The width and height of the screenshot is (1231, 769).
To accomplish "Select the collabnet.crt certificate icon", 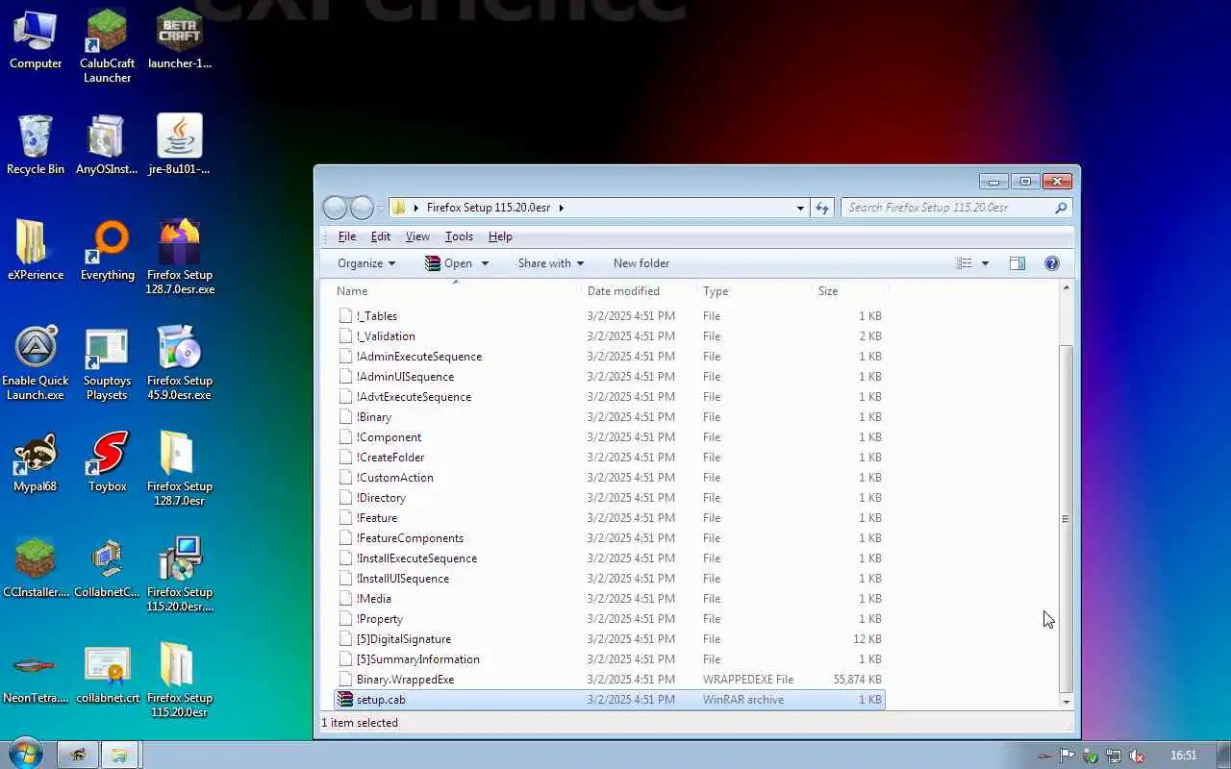I will click(107, 674).
